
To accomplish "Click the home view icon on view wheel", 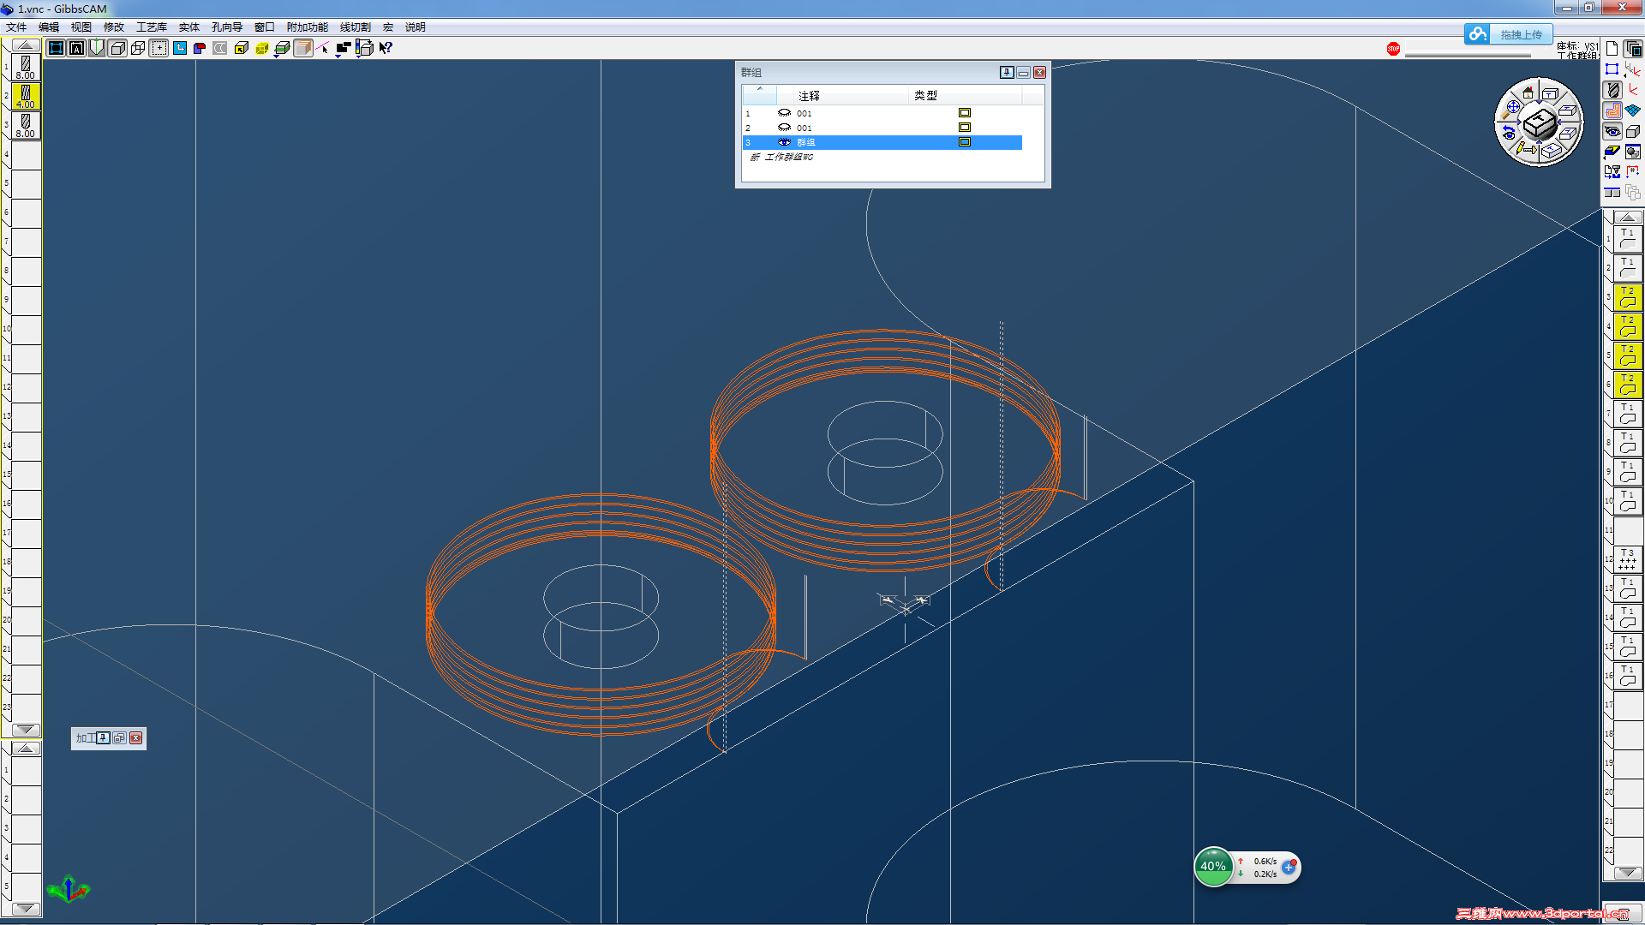I will [1528, 93].
